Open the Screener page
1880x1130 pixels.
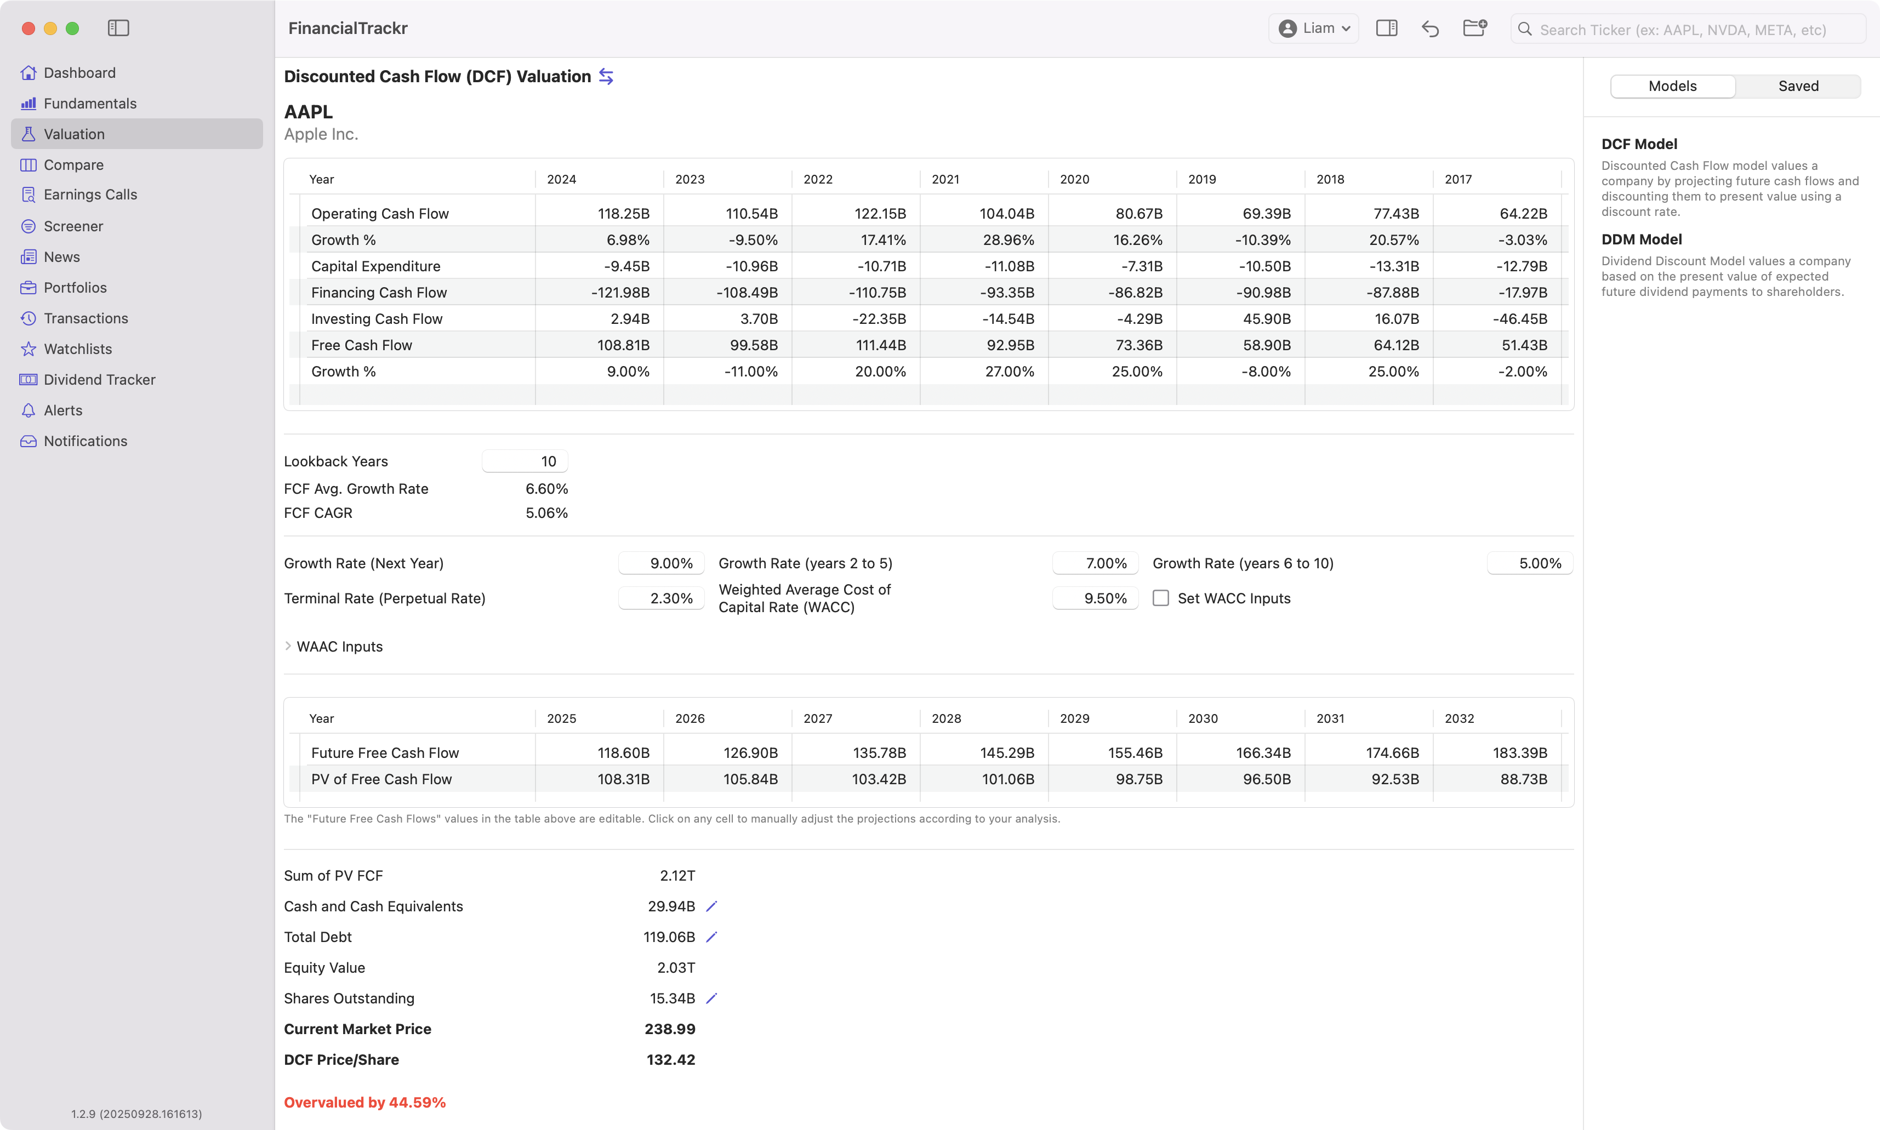point(73,226)
